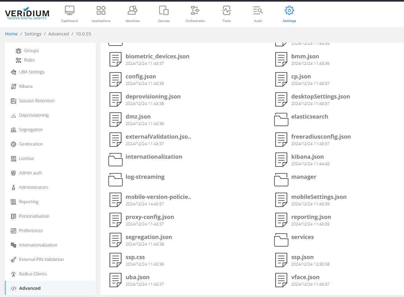404x297 pixels.
Task: Open the Audit icon in navigation bar
Action: pyautogui.click(x=258, y=11)
